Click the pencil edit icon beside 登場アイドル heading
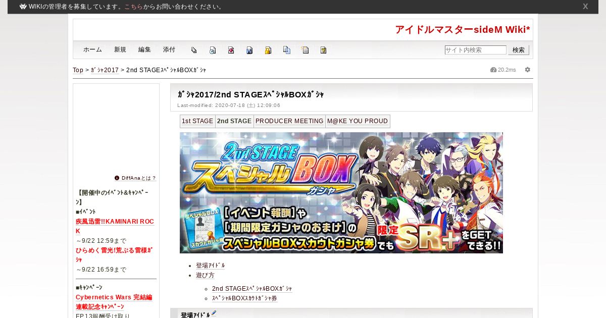The width and height of the screenshot is (606, 318). tap(214, 313)
